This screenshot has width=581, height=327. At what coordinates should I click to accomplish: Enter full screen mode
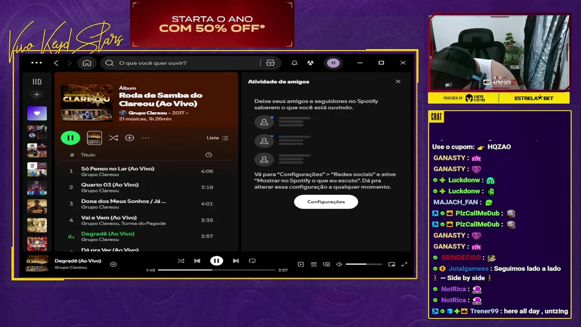(x=404, y=264)
